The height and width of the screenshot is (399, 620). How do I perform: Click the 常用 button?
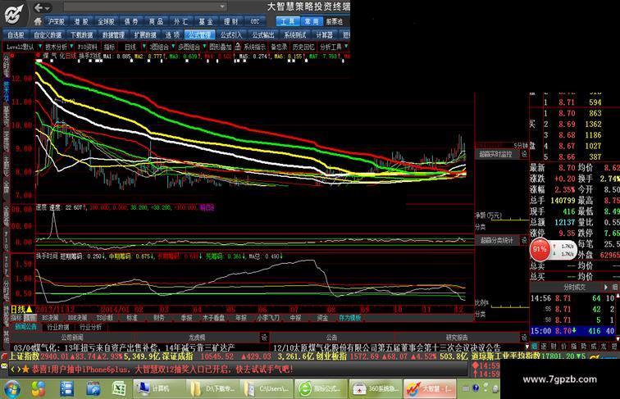(312, 21)
